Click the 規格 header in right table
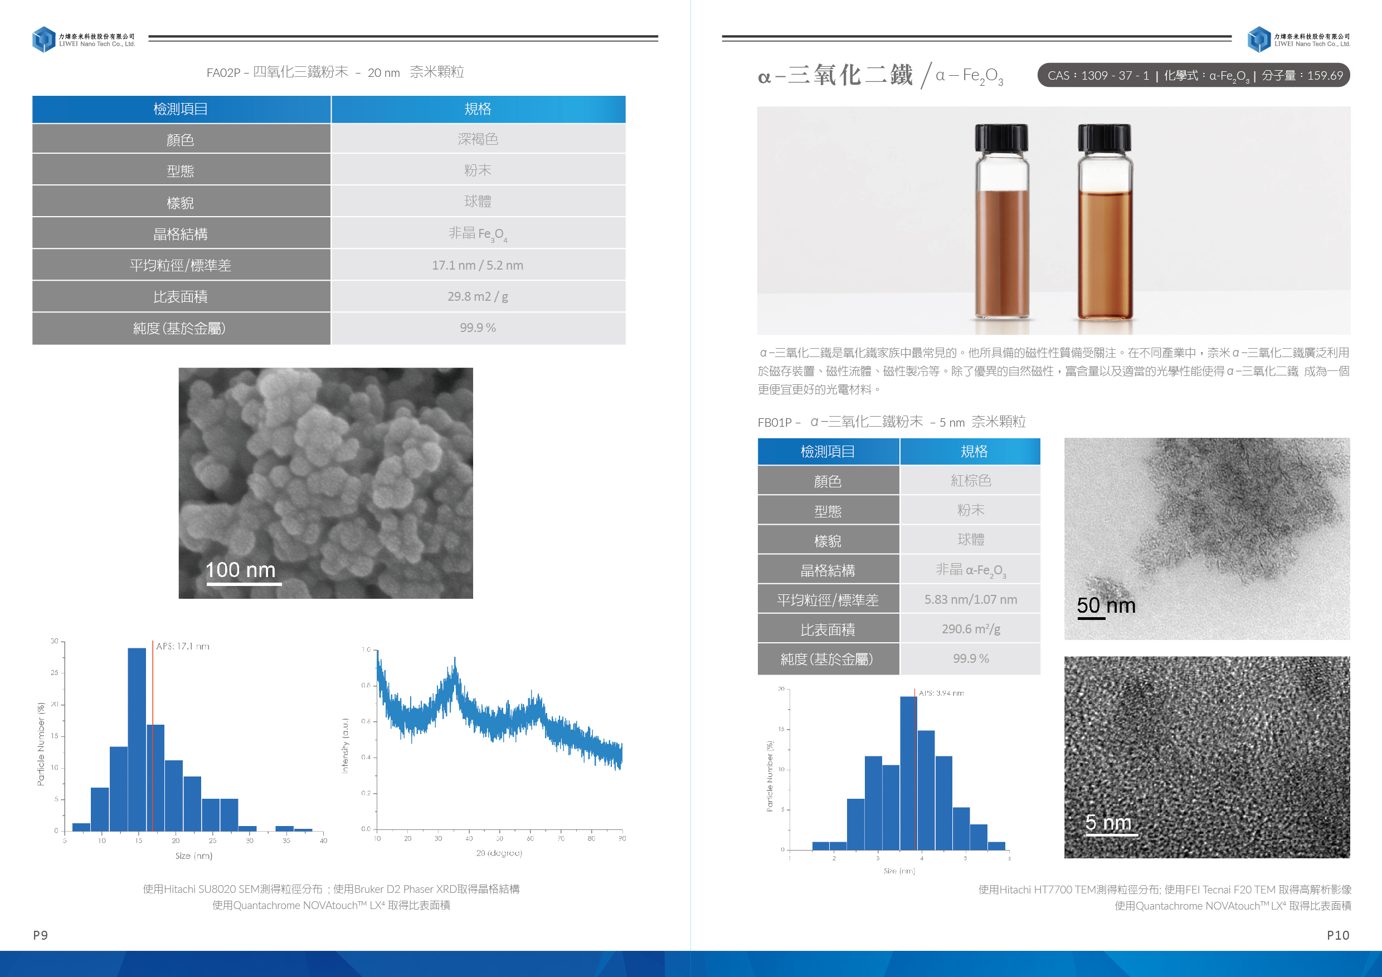Screen dimensions: 1382x977 coord(974,451)
